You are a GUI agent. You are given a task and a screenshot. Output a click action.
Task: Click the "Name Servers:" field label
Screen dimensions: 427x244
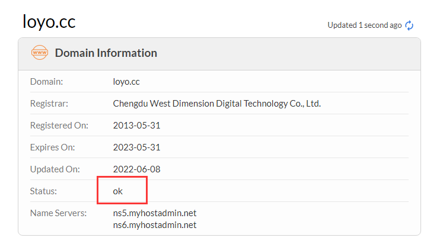(x=58, y=213)
